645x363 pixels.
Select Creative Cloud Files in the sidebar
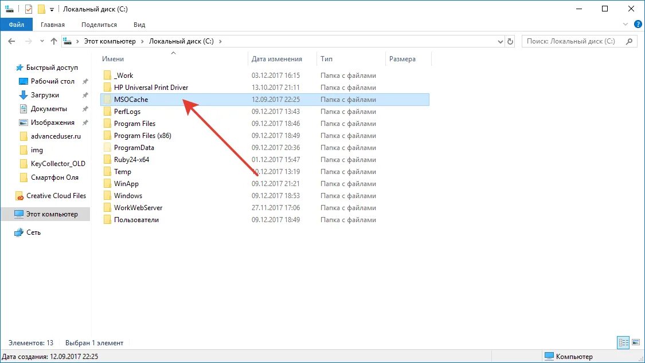[56, 196]
